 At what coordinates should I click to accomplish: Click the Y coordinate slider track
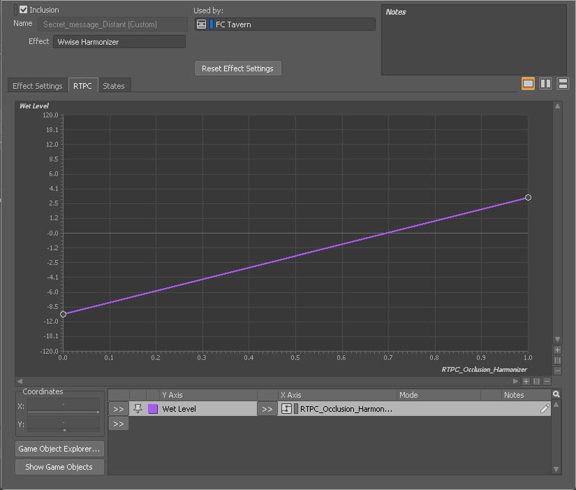(x=64, y=430)
